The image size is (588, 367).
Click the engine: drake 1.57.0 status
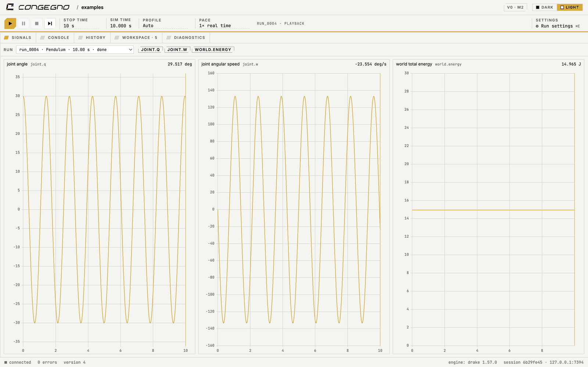(472, 362)
